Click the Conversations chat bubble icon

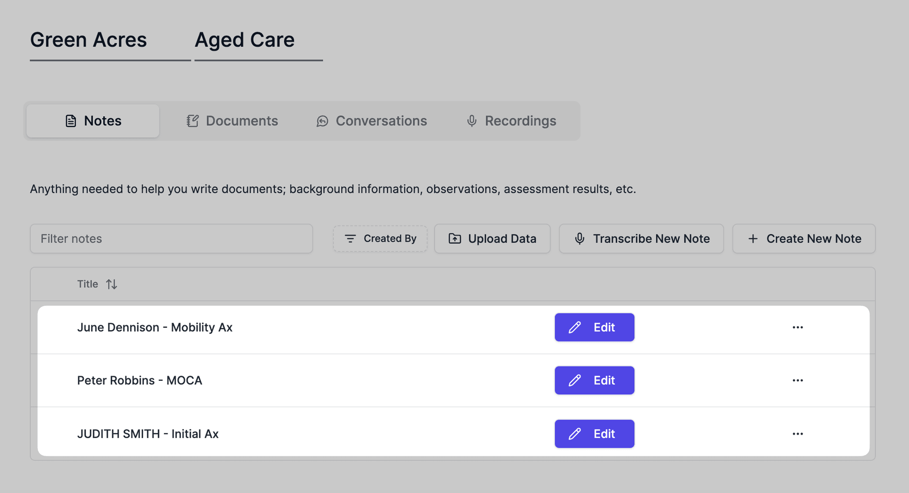tap(322, 121)
